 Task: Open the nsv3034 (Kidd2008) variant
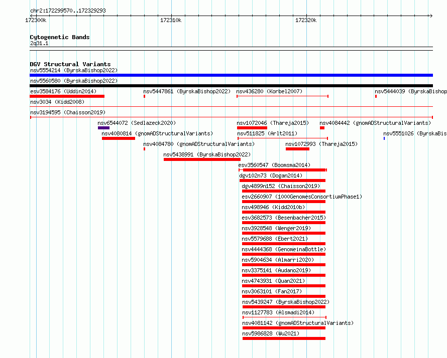[57, 102]
